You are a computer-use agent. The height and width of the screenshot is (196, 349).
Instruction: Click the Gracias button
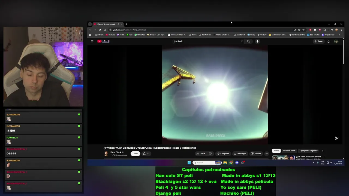coord(256,154)
